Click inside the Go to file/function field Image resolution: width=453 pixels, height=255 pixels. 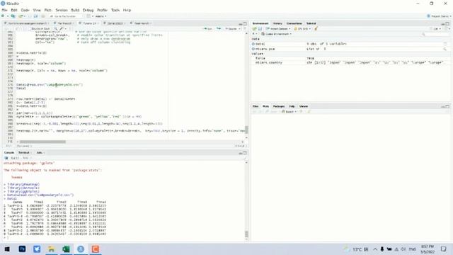(66, 16)
